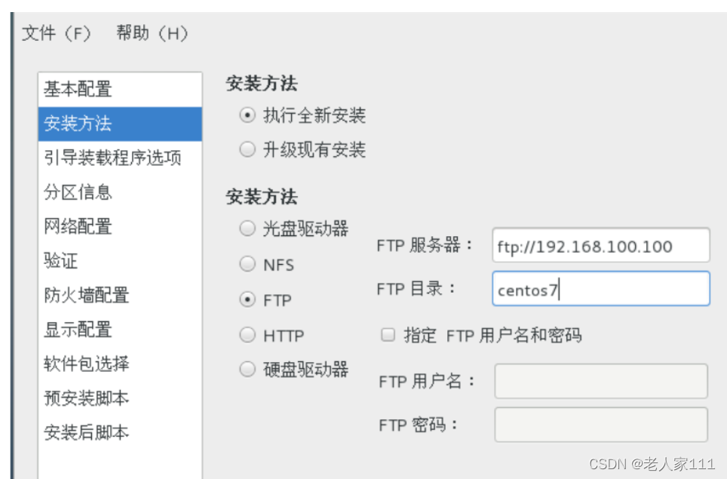The height and width of the screenshot is (479, 727).
Task: Pick 硬盘驱动器 as source
Action: pos(247,369)
